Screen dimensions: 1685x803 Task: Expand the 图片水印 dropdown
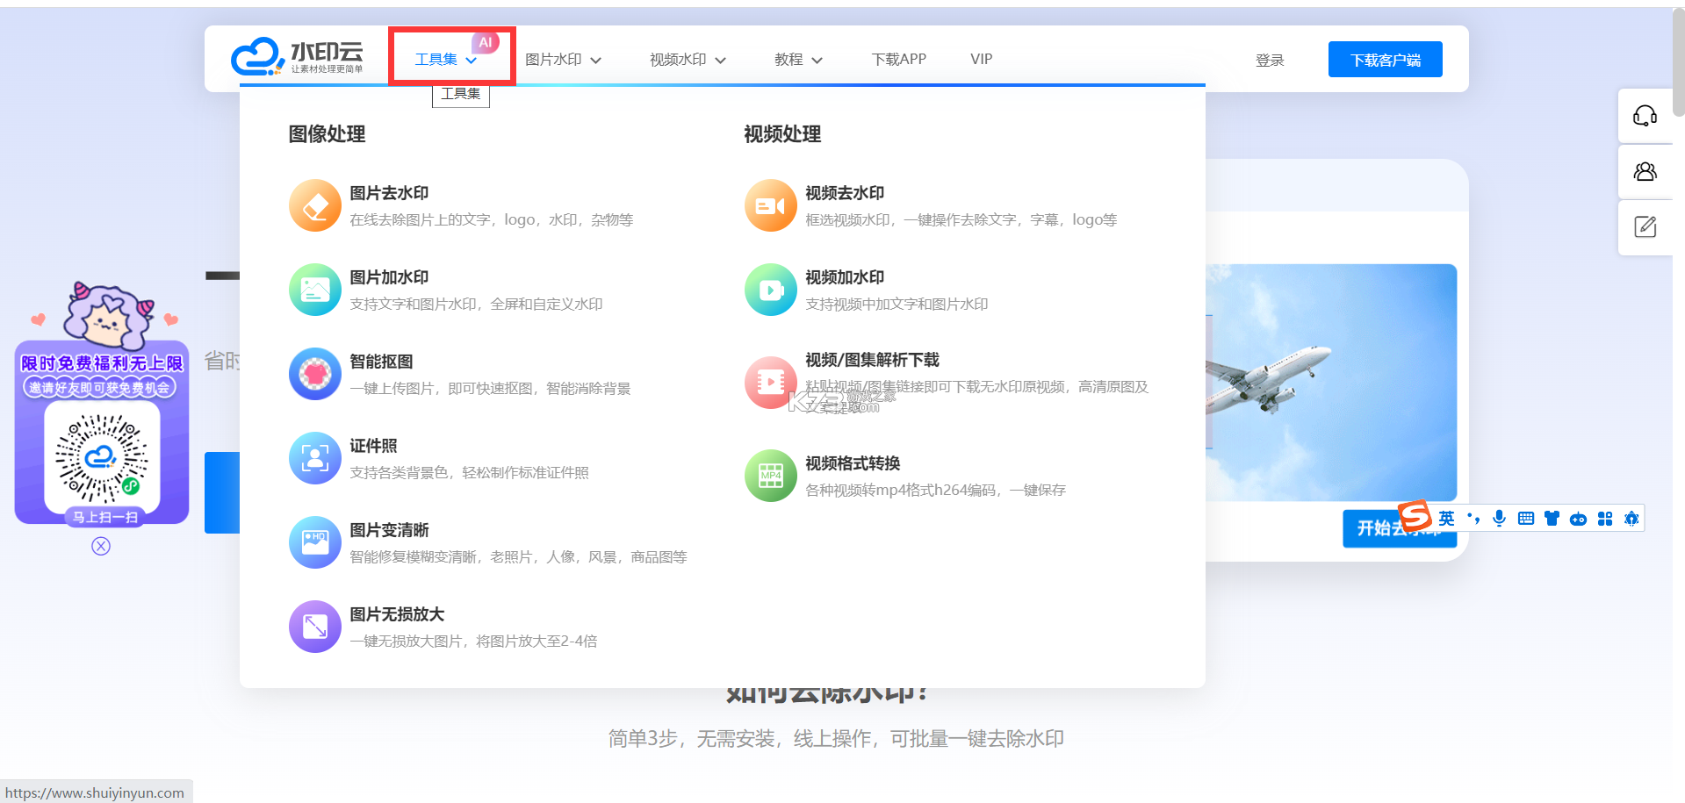point(563,60)
